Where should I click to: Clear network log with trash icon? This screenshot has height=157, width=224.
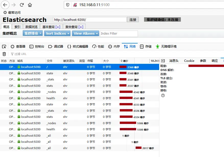point(4,54)
